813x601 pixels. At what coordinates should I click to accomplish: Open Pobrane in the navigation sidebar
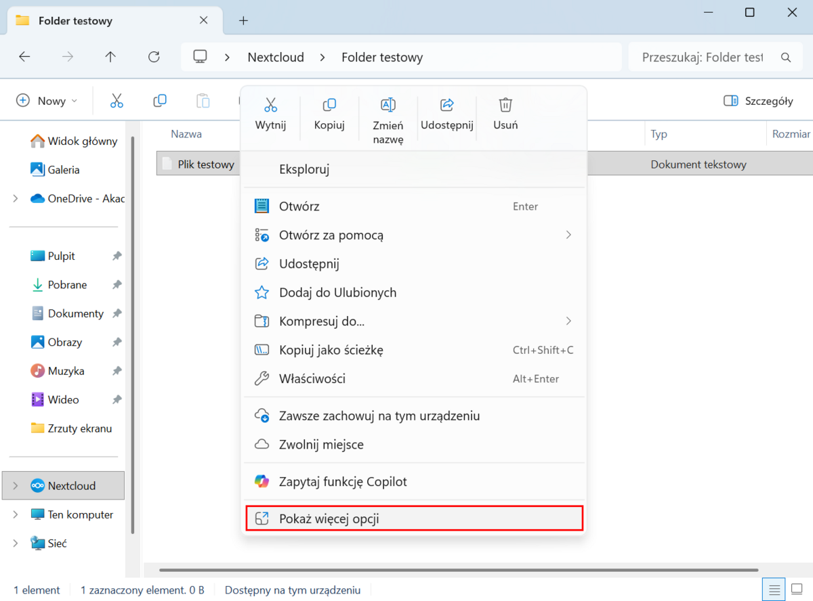click(x=67, y=285)
